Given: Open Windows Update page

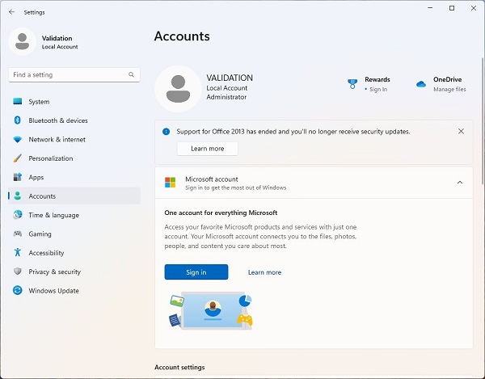Looking at the screenshot, I should [x=53, y=291].
